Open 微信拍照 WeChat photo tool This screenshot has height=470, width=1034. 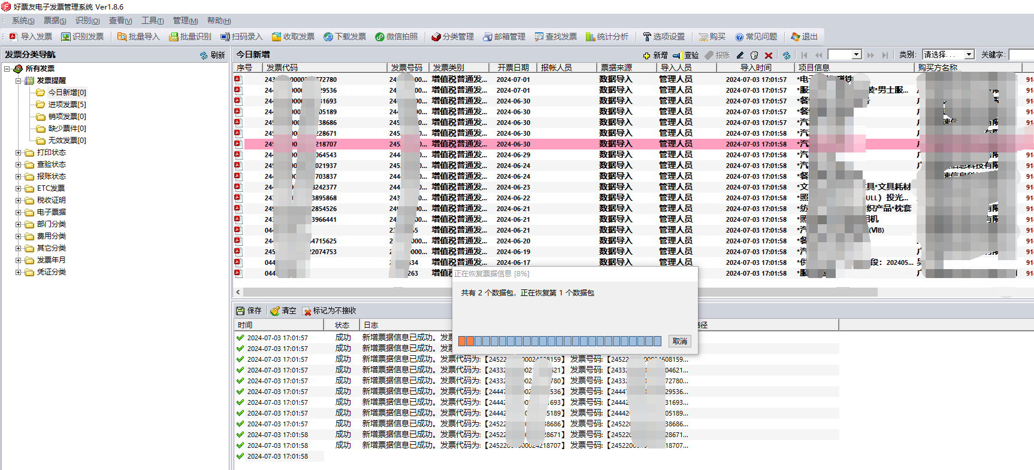pos(397,36)
